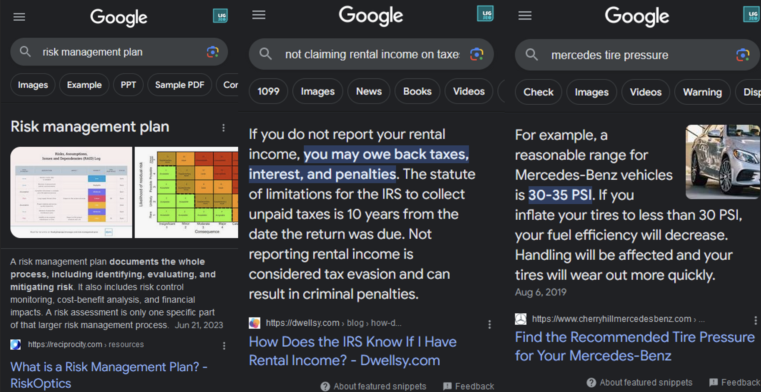The image size is (761, 392).
Task: Select Check filter chip
Action: pyautogui.click(x=538, y=92)
